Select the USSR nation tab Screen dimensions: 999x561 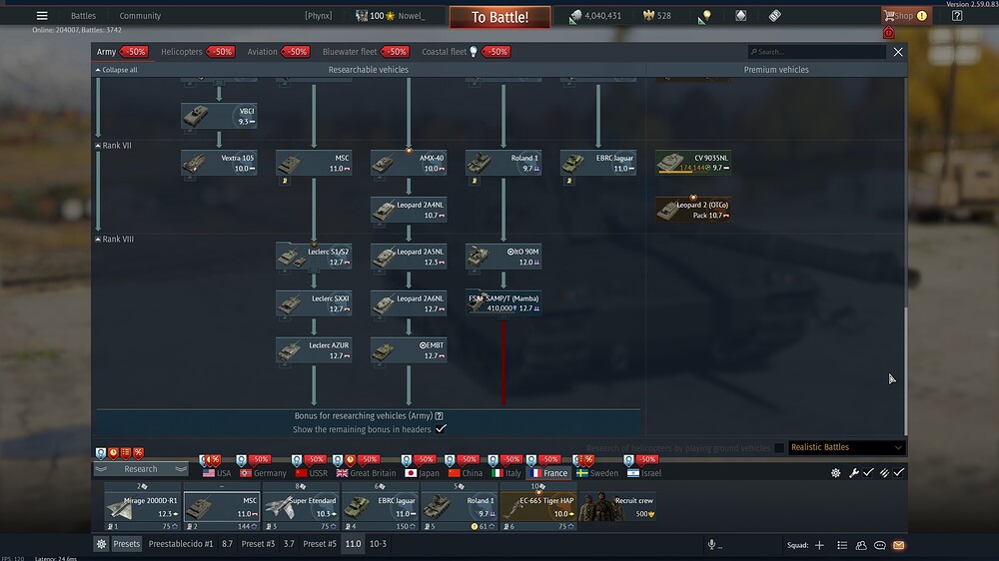311,473
